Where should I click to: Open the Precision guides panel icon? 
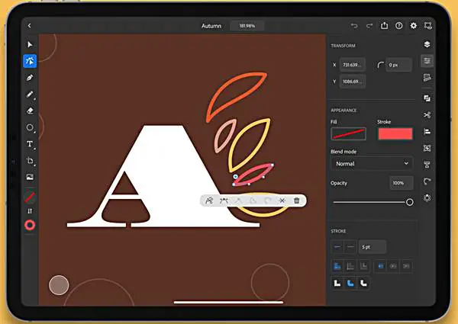(x=427, y=78)
